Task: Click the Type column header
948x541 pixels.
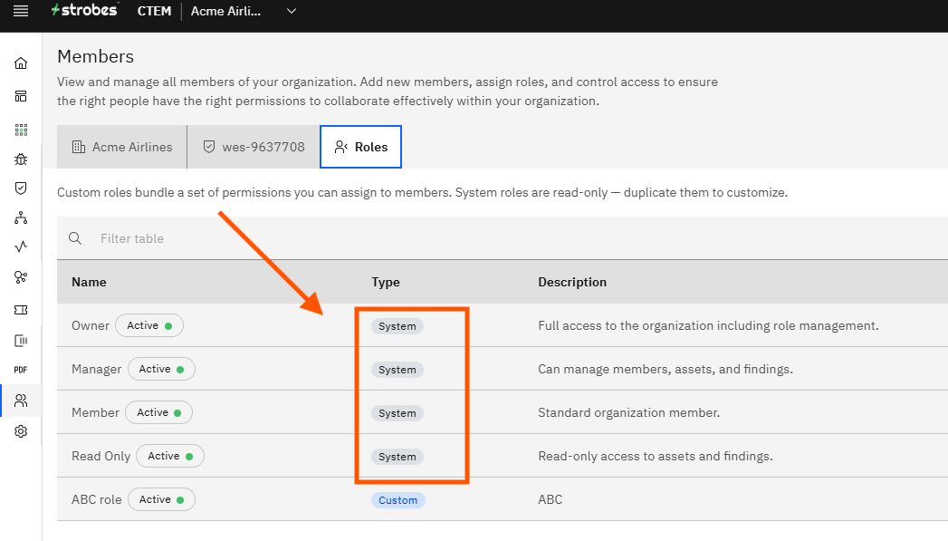Action: click(386, 282)
